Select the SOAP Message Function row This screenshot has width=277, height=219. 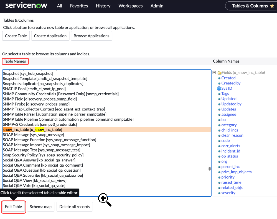[x=107, y=140]
